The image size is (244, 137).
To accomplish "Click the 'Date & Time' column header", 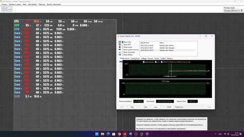I will click(144, 43).
